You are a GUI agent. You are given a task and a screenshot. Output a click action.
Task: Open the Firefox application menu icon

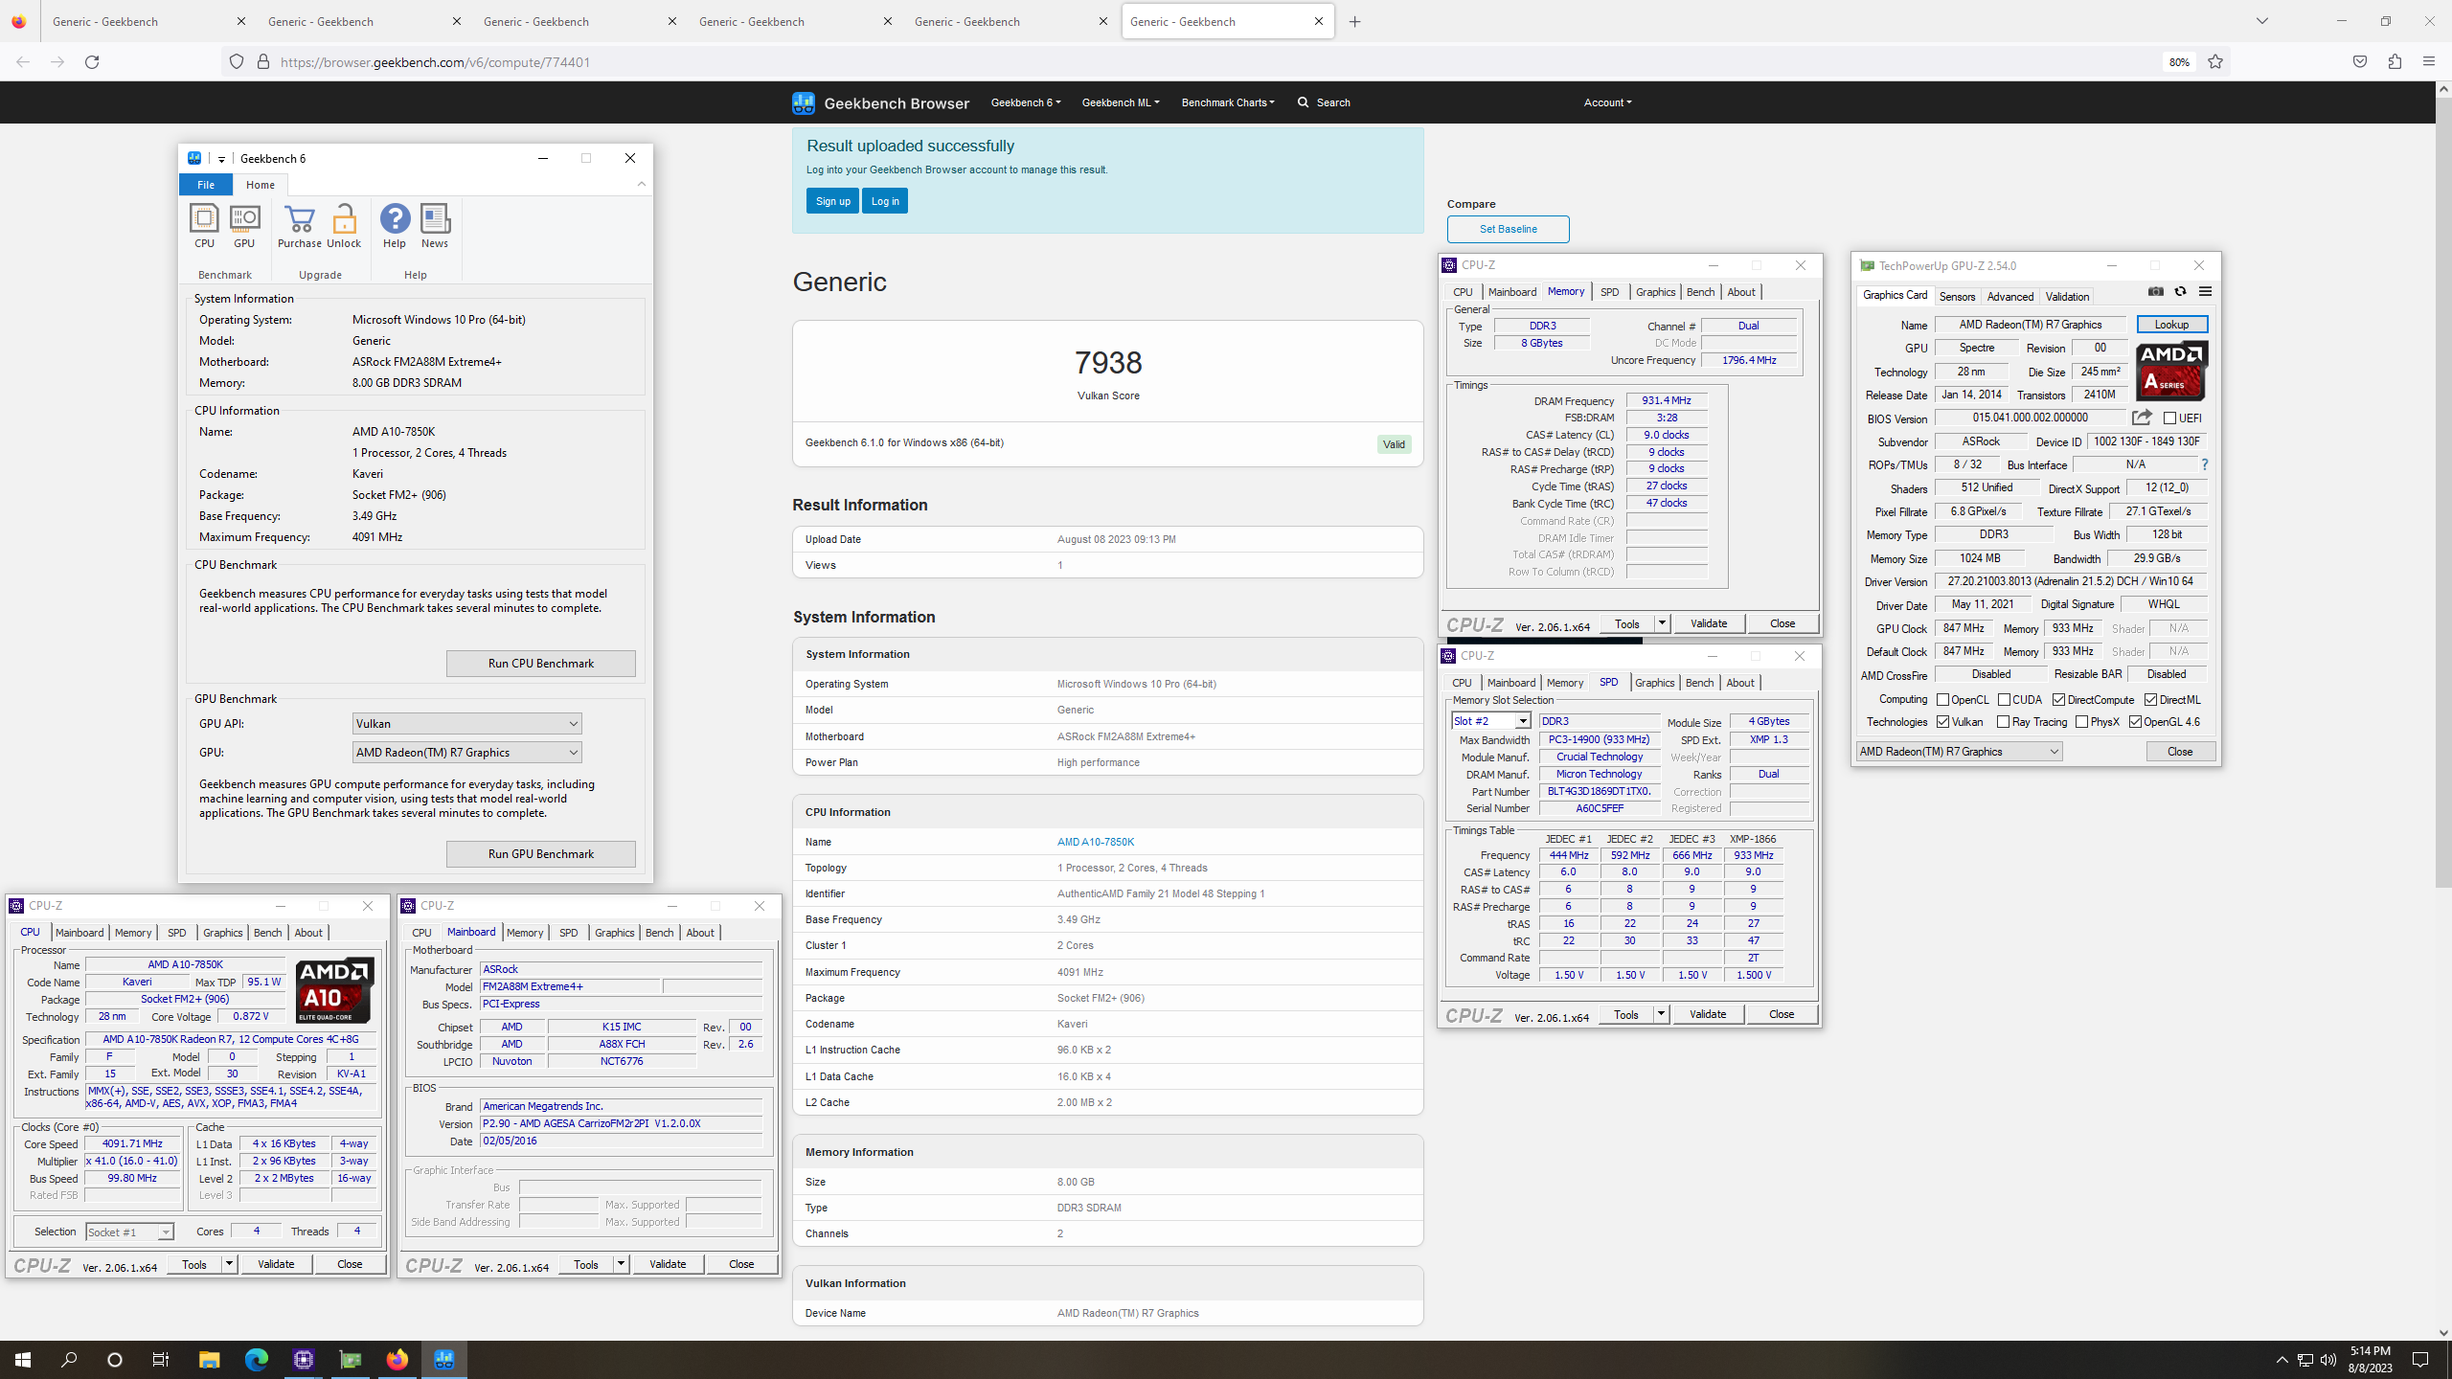[x=2428, y=62]
